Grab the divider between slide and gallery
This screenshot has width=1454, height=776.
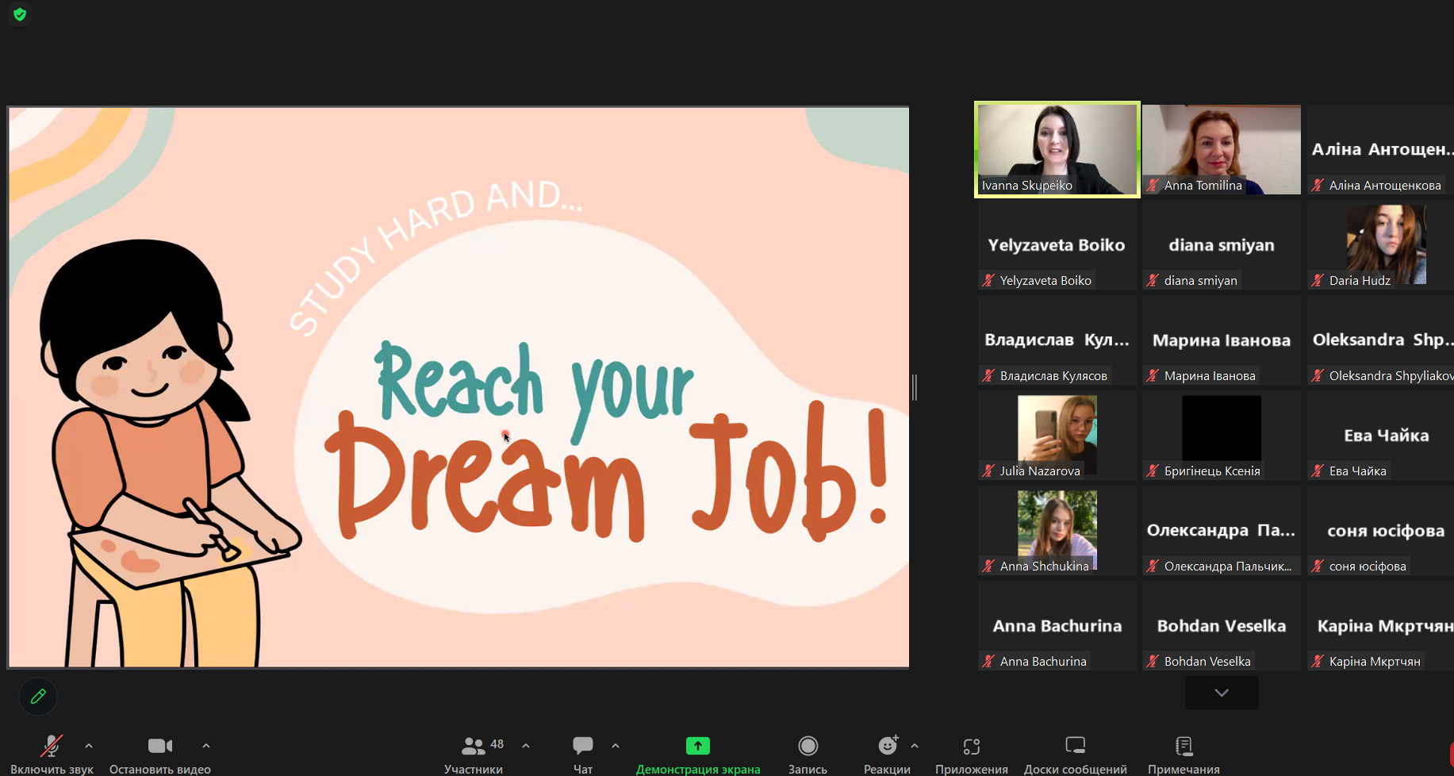pos(915,387)
